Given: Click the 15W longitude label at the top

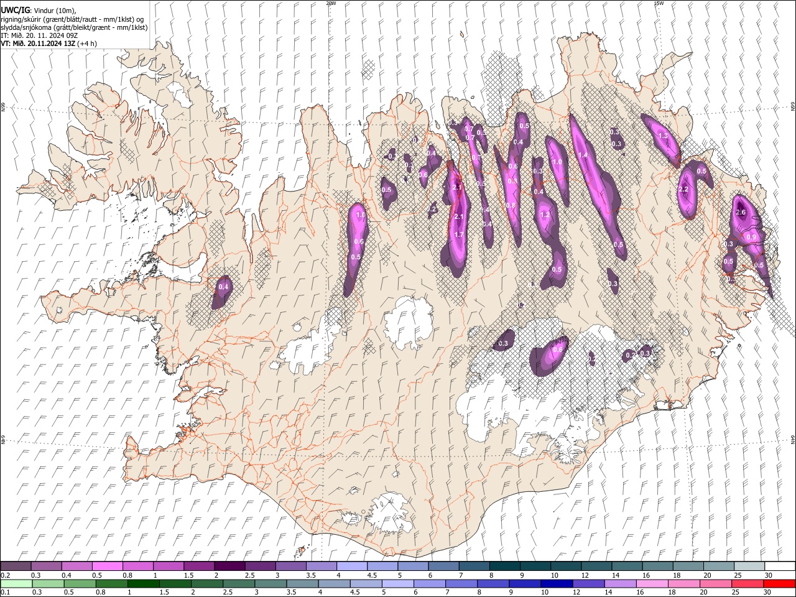Looking at the screenshot, I should point(659,3).
